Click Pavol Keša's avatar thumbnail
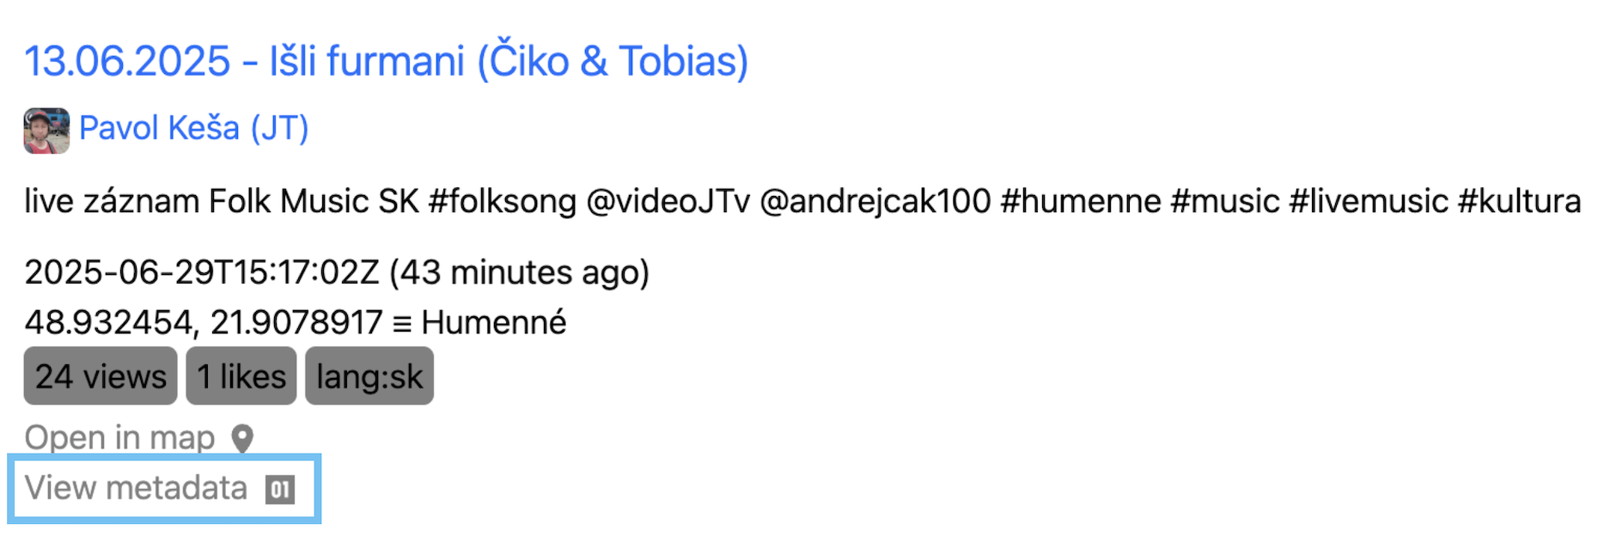Image resolution: width=1604 pixels, height=549 pixels. [46, 131]
